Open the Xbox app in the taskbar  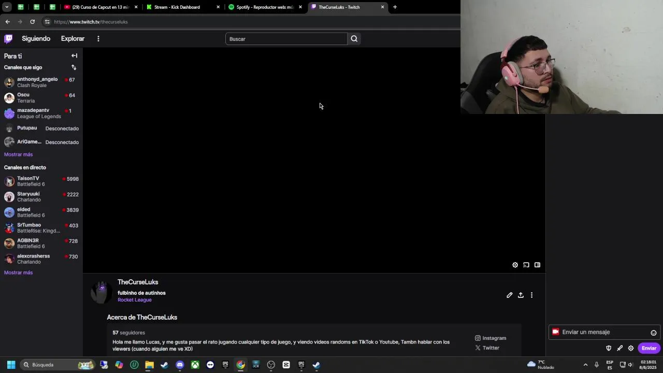tap(195, 365)
